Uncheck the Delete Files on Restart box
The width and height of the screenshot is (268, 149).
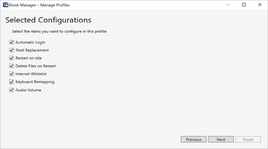[11, 66]
